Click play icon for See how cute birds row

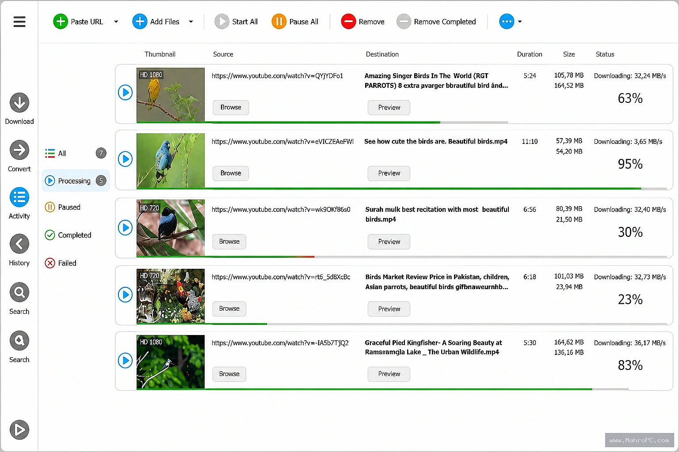[x=126, y=159]
